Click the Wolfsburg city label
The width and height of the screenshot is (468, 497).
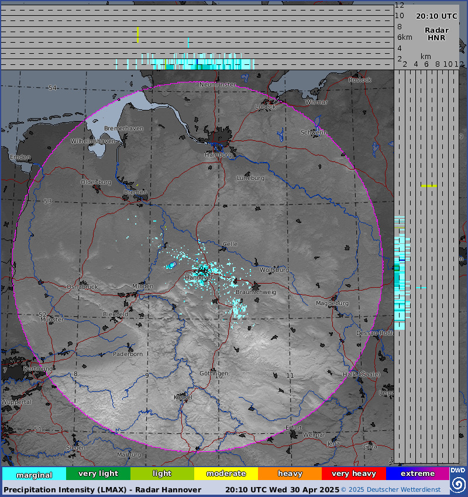pyautogui.click(x=274, y=270)
